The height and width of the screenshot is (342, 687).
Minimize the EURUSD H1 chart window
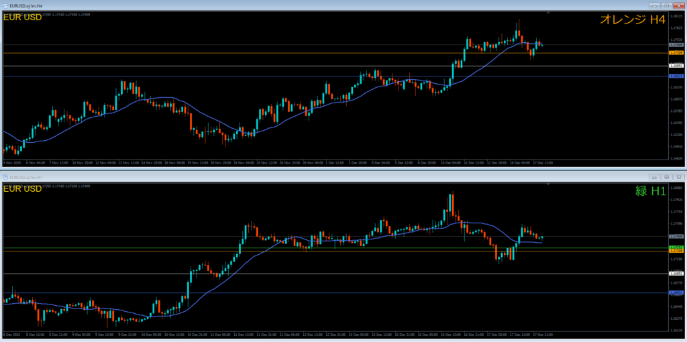[654, 177]
